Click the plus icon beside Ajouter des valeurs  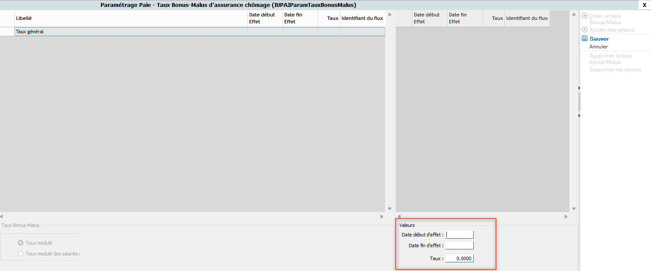pos(585,30)
